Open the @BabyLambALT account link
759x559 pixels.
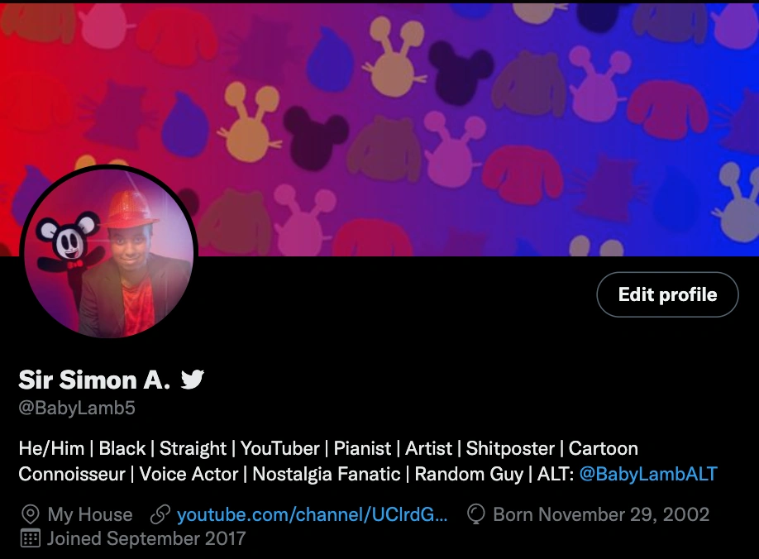pyautogui.click(x=648, y=474)
